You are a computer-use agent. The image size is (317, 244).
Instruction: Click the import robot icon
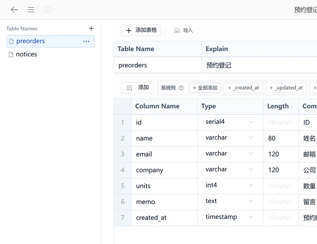pyautogui.click(x=177, y=30)
